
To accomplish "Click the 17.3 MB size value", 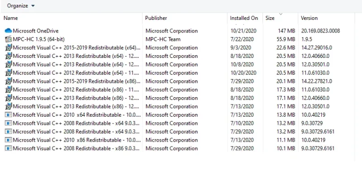I will 286,90.
